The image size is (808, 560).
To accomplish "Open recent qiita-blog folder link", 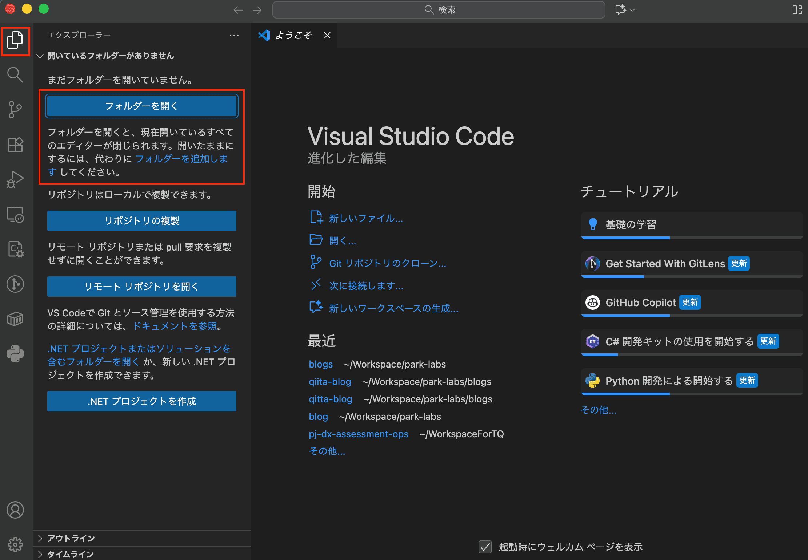I will point(330,382).
